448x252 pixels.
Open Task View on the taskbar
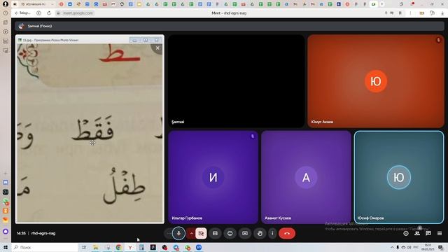(x=84, y=247)
